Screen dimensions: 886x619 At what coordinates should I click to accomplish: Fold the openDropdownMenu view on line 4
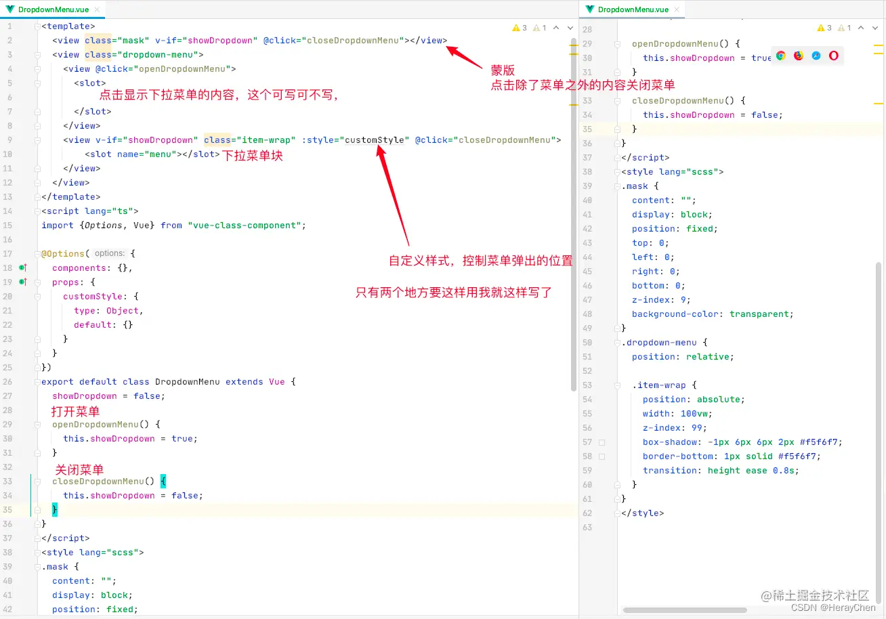pyautogui.click(x=38, y=69)
